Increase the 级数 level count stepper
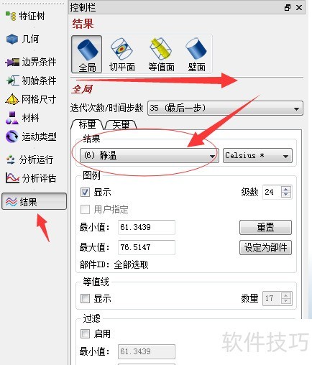312x365 pixels. coord(285,189)
